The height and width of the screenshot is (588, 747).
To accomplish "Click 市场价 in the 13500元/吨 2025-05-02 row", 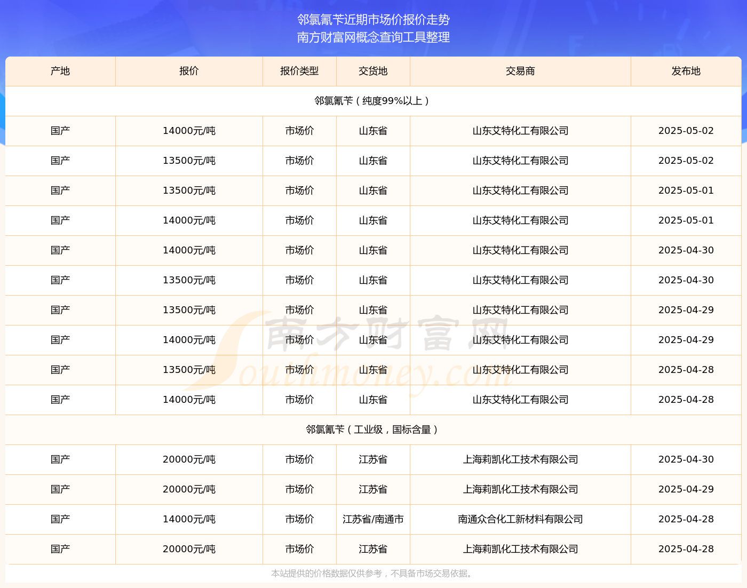I will coord(299,161).
